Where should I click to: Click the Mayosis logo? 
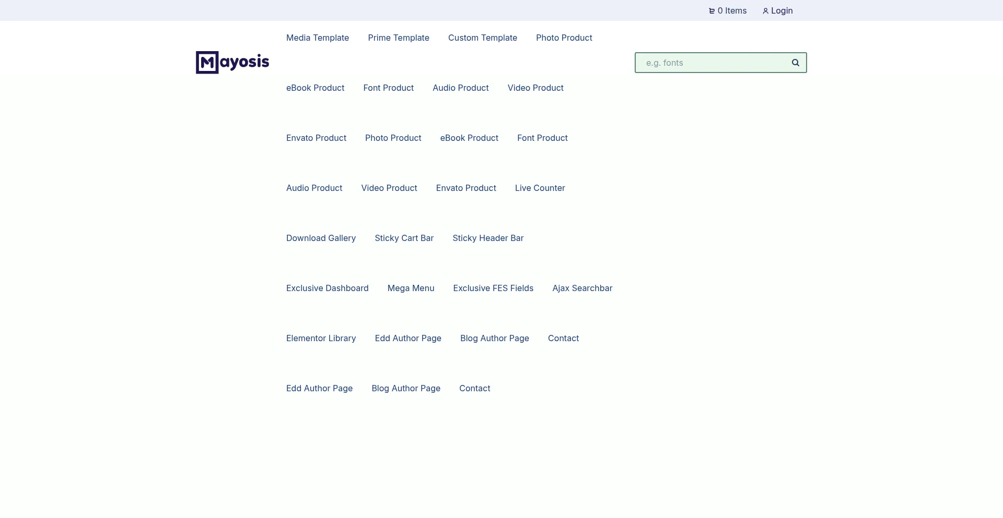(232, 63)
